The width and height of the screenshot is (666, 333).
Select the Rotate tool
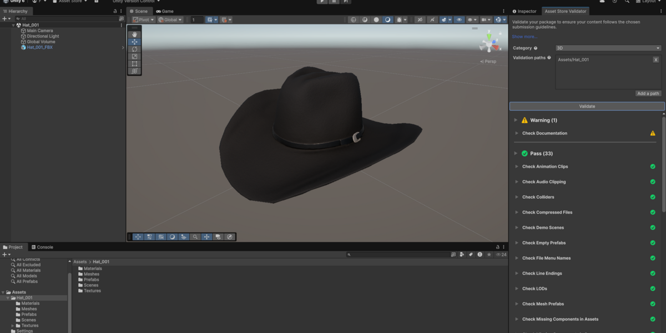134,49
